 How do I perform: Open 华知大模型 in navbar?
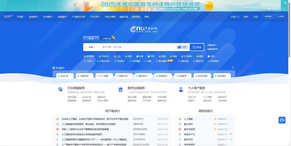click(x=110, y=17)
